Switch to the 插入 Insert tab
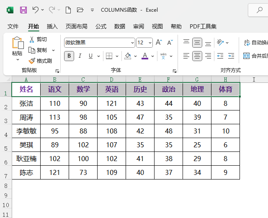This screenshot has height=218, width=268. tap(52, 26)
